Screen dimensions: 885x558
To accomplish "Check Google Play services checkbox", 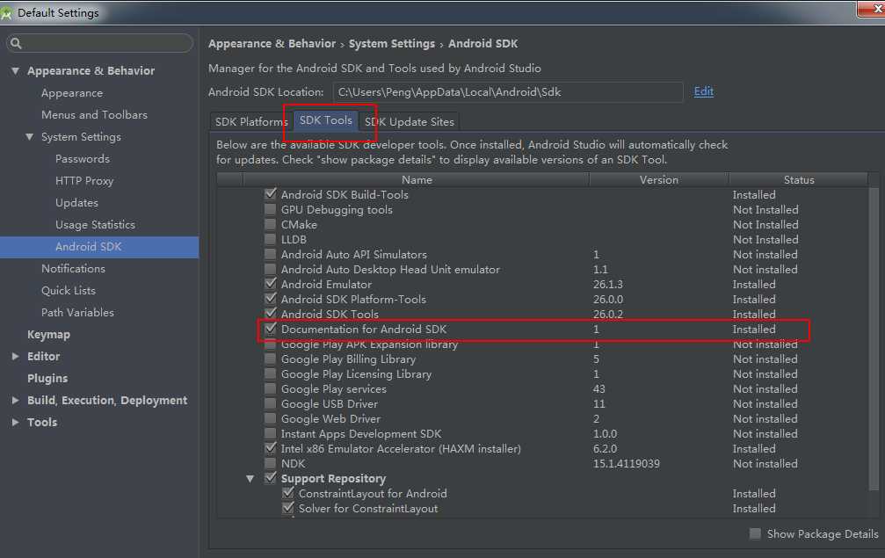I will point(271,388).
